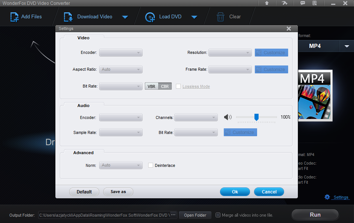354x223 pixels.
Task: Open the Video Encoder dropdown
Action: 121,53
